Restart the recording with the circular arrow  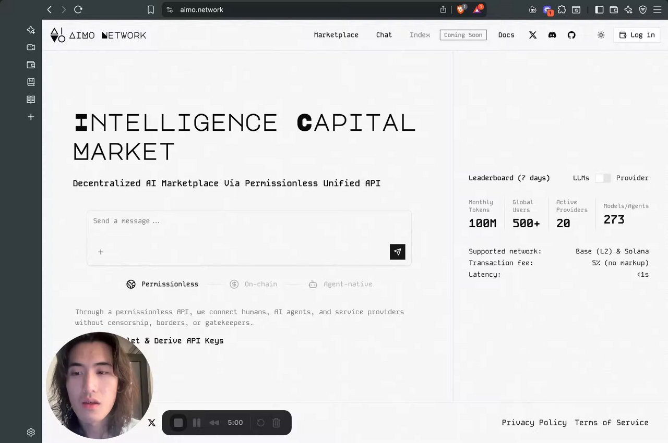[261, 423]
